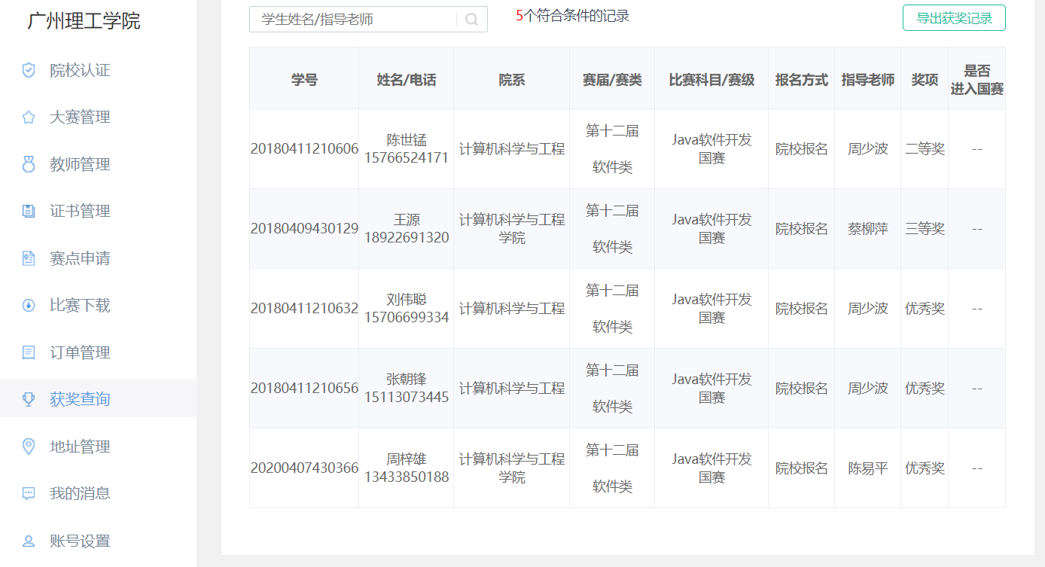Screen dimensions: 1045x567
Task: Click the user icon beside 账号设置
Action: [29, 541]
